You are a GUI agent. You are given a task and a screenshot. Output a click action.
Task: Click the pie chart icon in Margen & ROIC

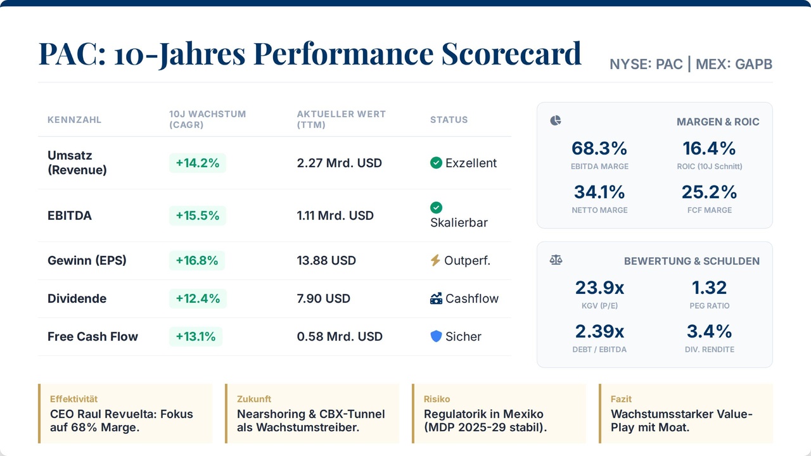tap(556, 120)
